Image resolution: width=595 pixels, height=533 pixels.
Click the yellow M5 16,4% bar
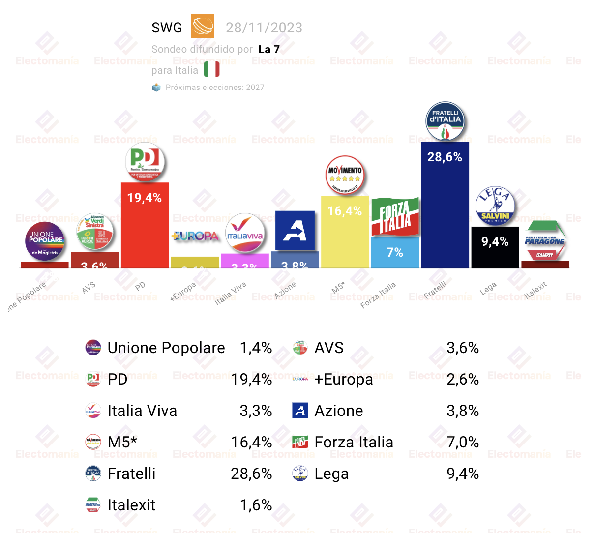tap(345, 232)
